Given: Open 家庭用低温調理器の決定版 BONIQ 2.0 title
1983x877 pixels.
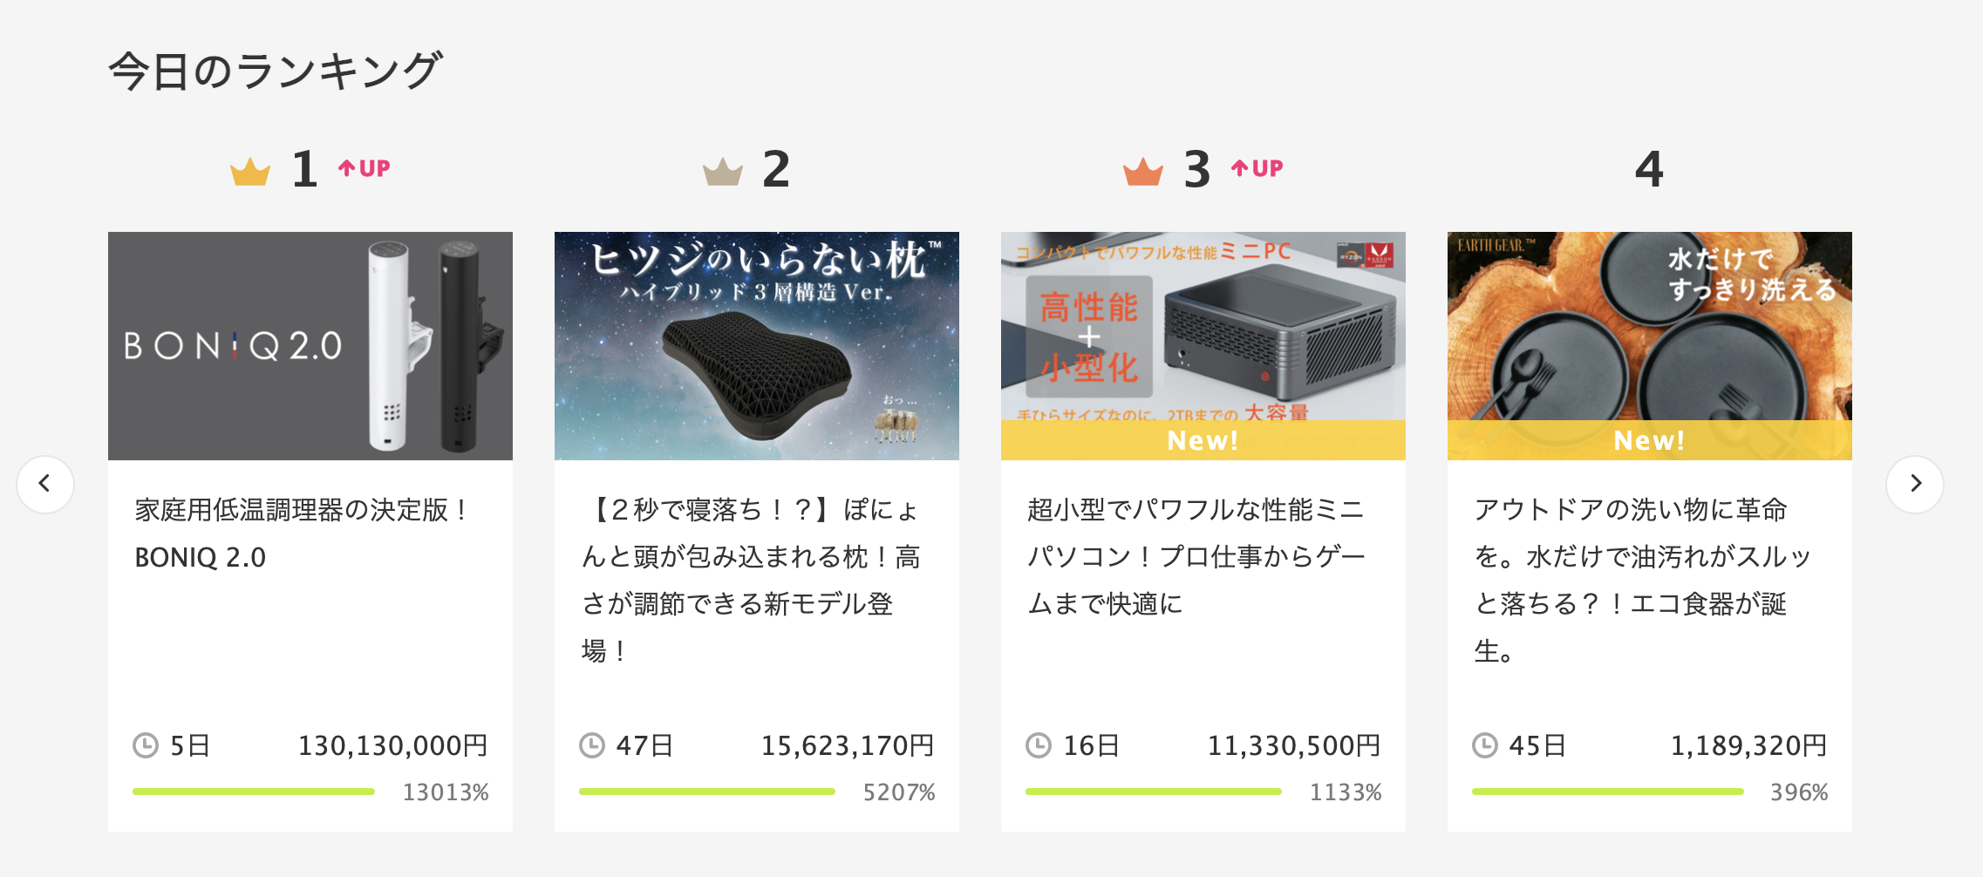Looking at the screenshot, I should 303,534.
